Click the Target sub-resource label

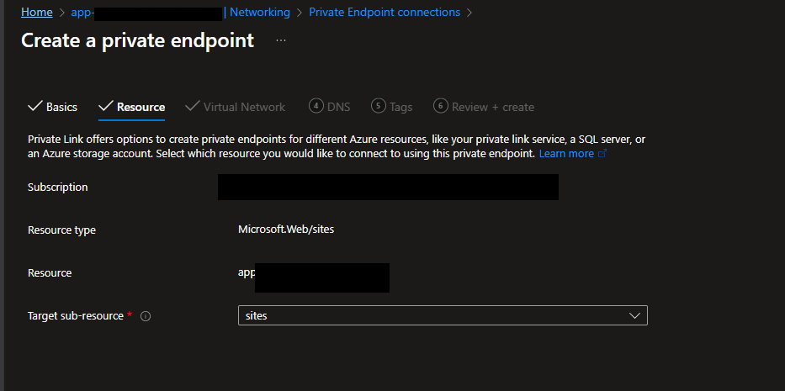[76, 316]
